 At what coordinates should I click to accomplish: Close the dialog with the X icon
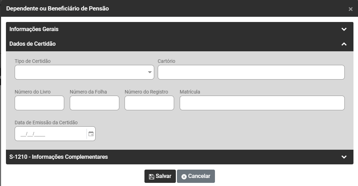[x=350, y=9]
